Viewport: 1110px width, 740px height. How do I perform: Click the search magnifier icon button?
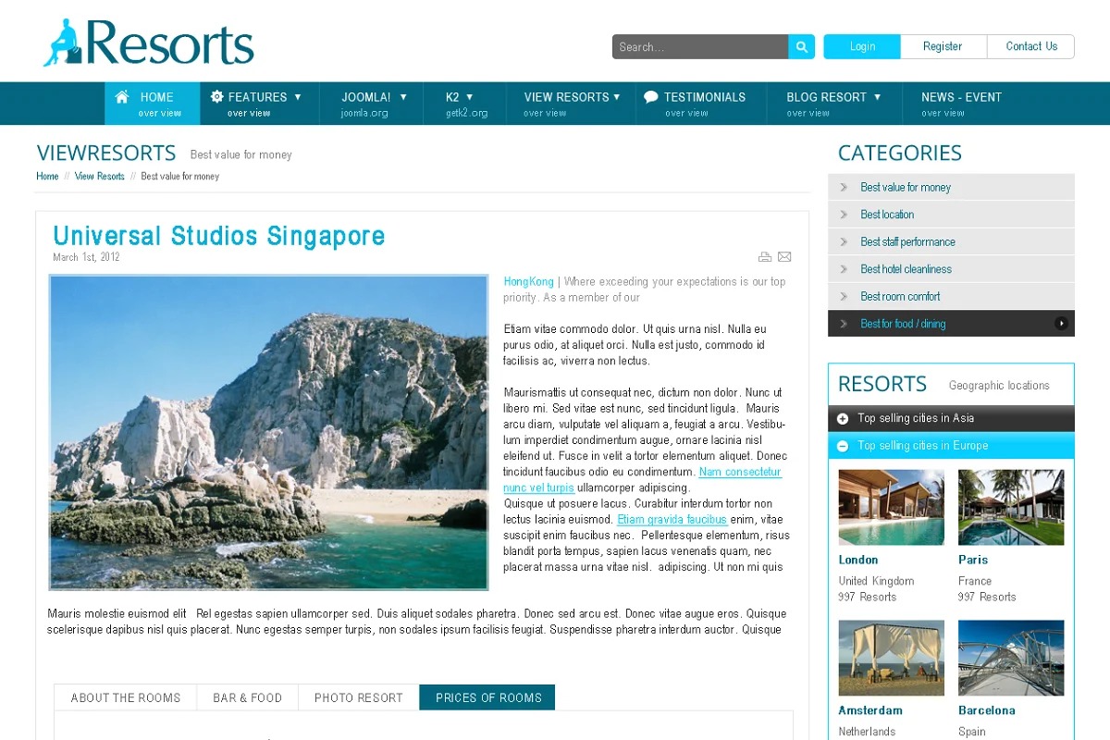pyautogui.click(x=801, y=47)
